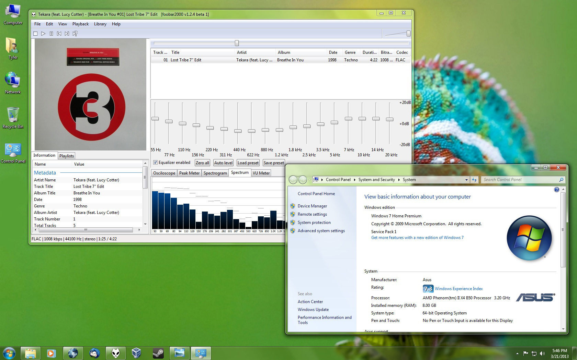Open Steam from the taskbar
577x360 pixels.
coord(158,353)
